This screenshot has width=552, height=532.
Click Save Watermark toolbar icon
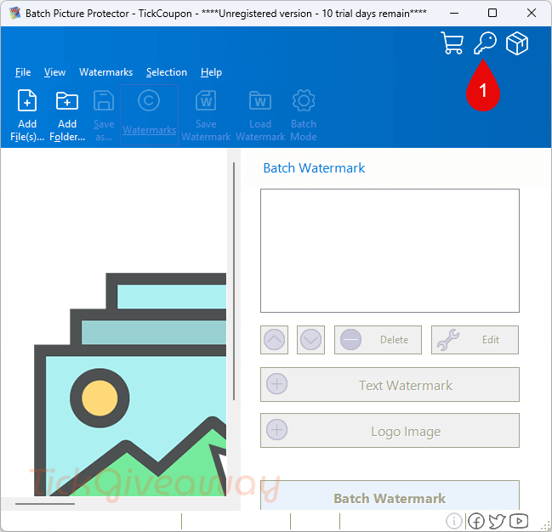(206, 116)
